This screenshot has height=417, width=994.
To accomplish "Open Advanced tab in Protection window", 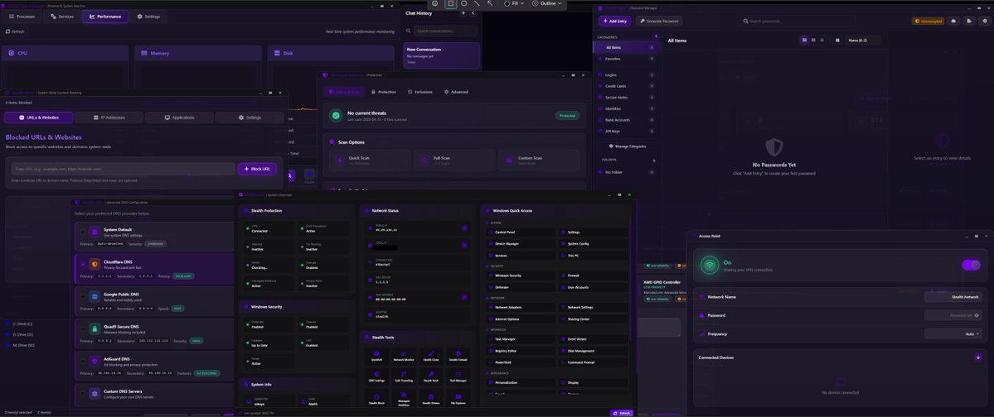I will coord(456,92).
